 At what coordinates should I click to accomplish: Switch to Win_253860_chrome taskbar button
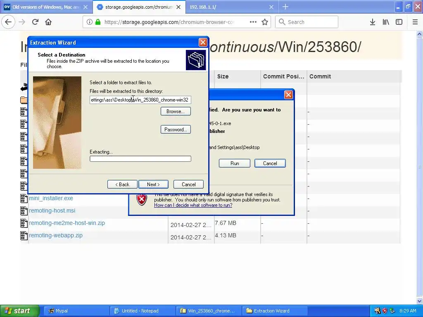[x=209, y=311]
